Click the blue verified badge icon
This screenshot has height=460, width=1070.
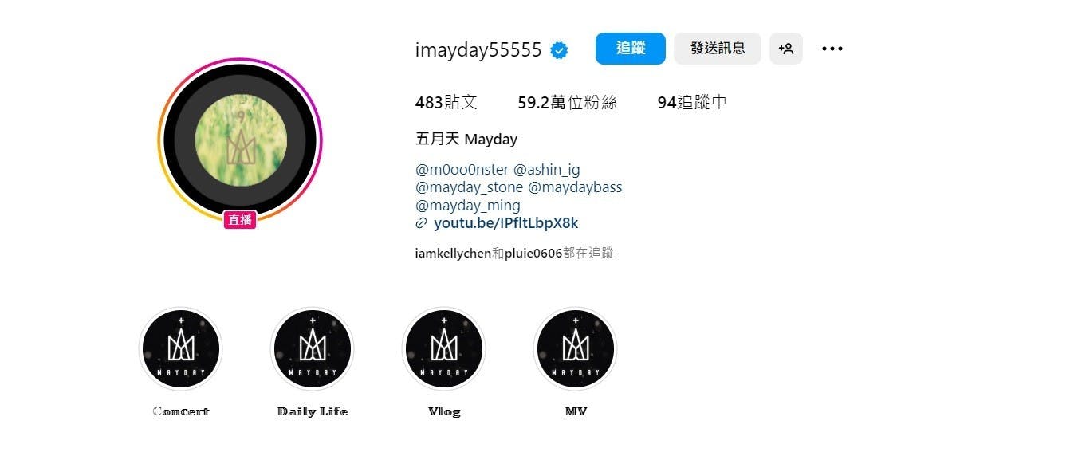click(x=561, y=50)
